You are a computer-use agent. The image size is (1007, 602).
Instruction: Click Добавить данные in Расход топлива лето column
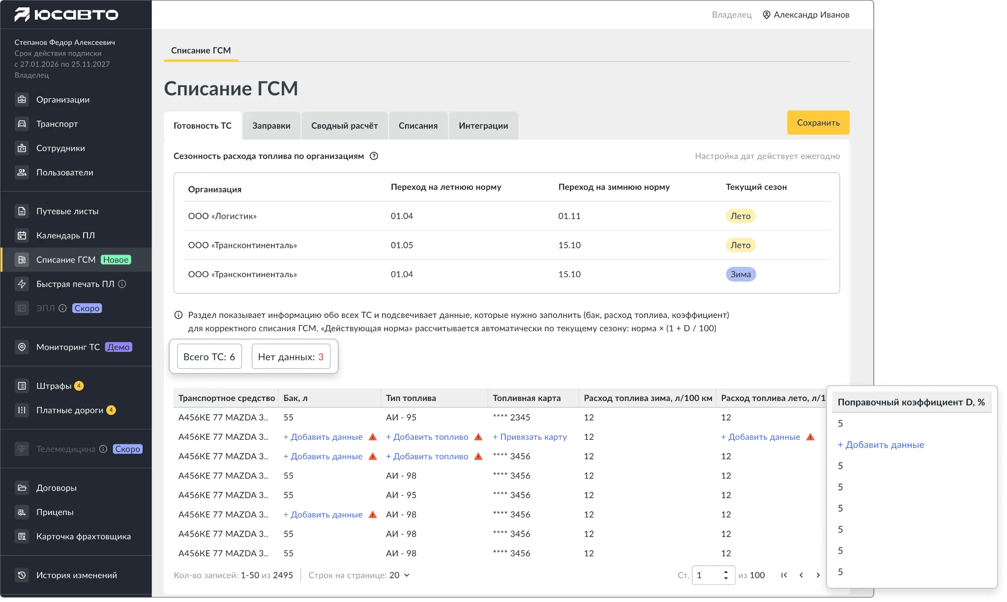point(760,437)
